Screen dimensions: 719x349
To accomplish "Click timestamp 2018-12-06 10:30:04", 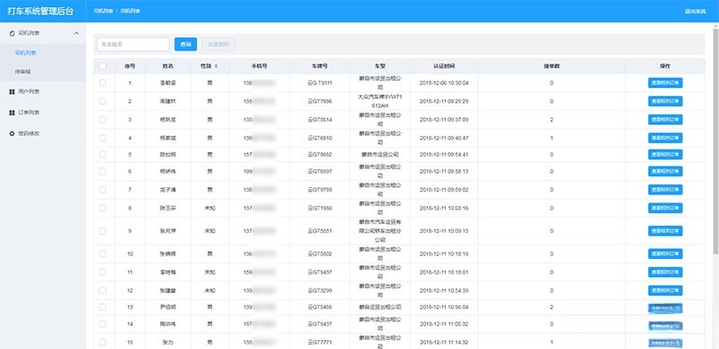I will click(444, 83).
